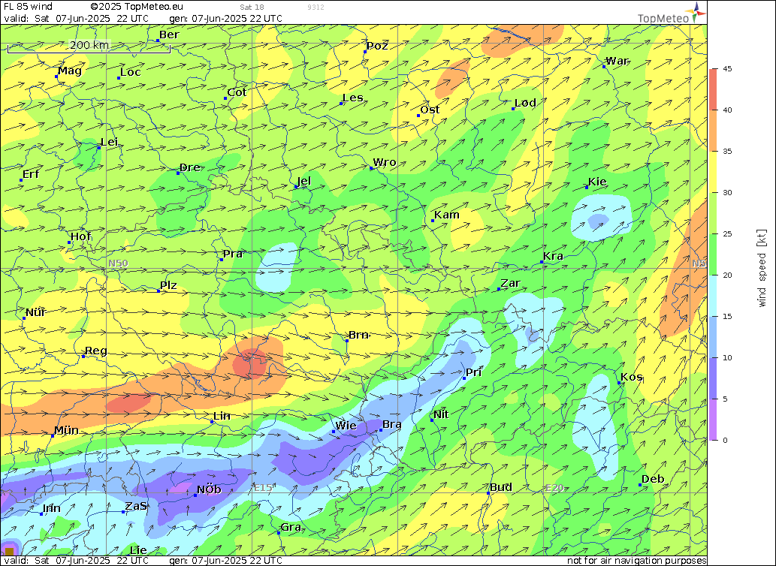Click the legend value 30
Screen dimensions: 776x566
coord(727,193)
